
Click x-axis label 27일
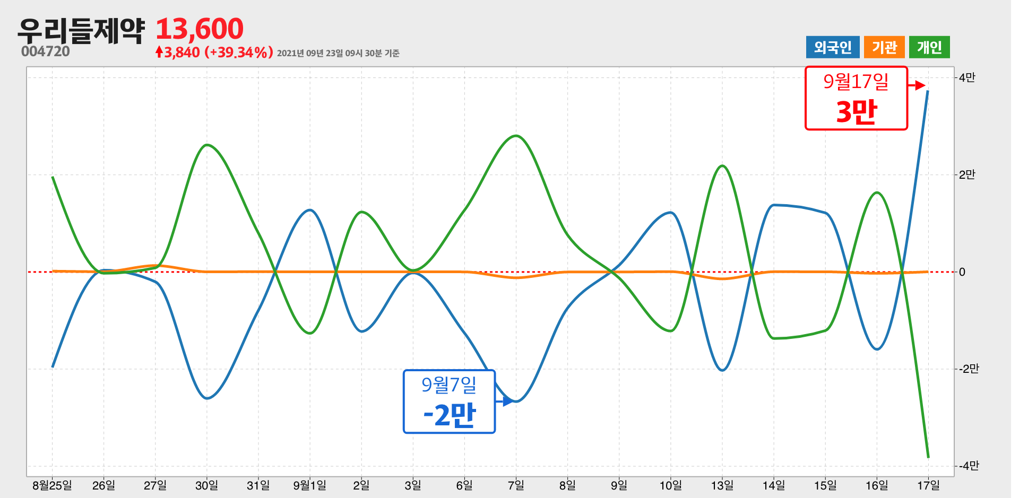(155, 485)
